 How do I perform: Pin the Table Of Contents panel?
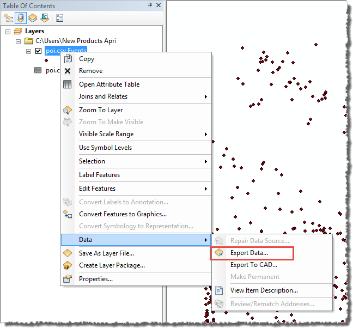(x=150, y=5)
